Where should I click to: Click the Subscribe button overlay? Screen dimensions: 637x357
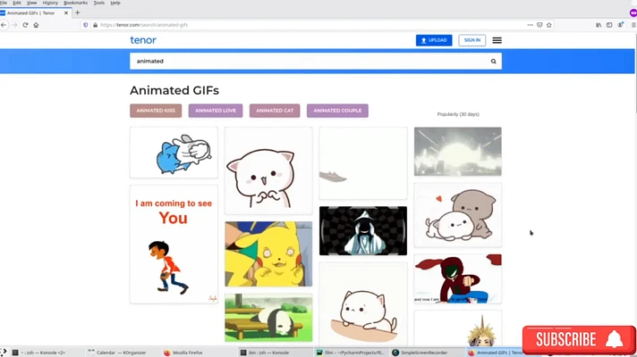pyautogui.click(x=579, y=339)
